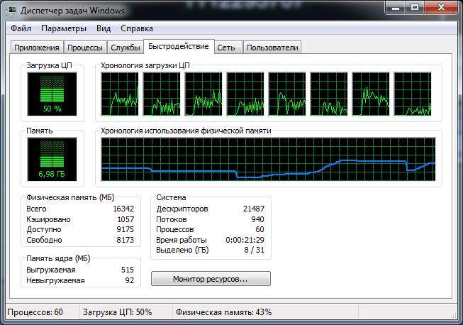Click the Время работы value 0:00:21:29
Image resolution: width=463 pixels, height=325 pixels.
(x=245, y=240)
